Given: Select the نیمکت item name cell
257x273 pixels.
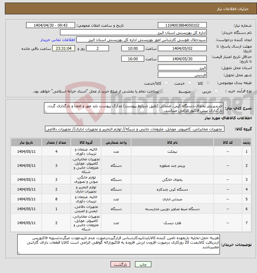Looking at the screenshot, I should click(172, 151).
